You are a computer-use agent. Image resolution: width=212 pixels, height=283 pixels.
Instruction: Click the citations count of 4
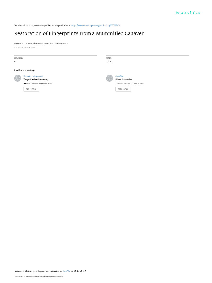(15, 62)
